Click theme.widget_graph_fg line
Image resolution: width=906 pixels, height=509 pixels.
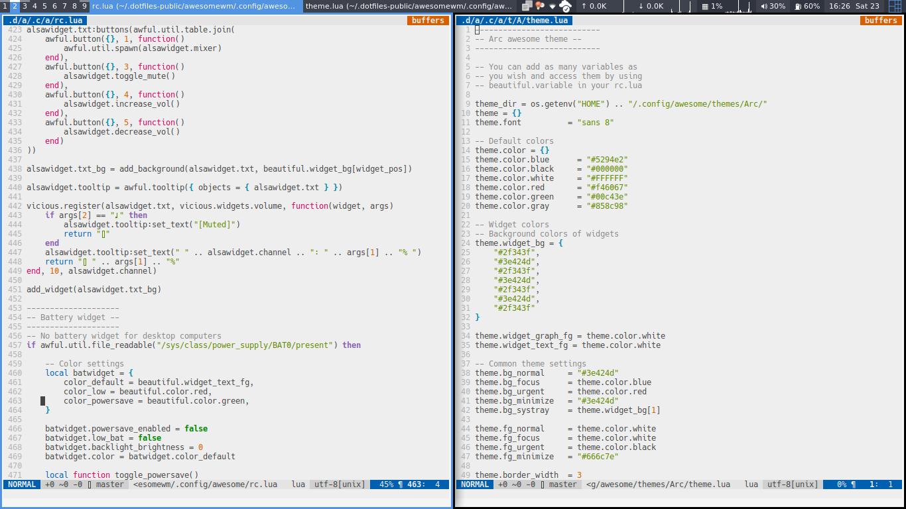point(570,336)
